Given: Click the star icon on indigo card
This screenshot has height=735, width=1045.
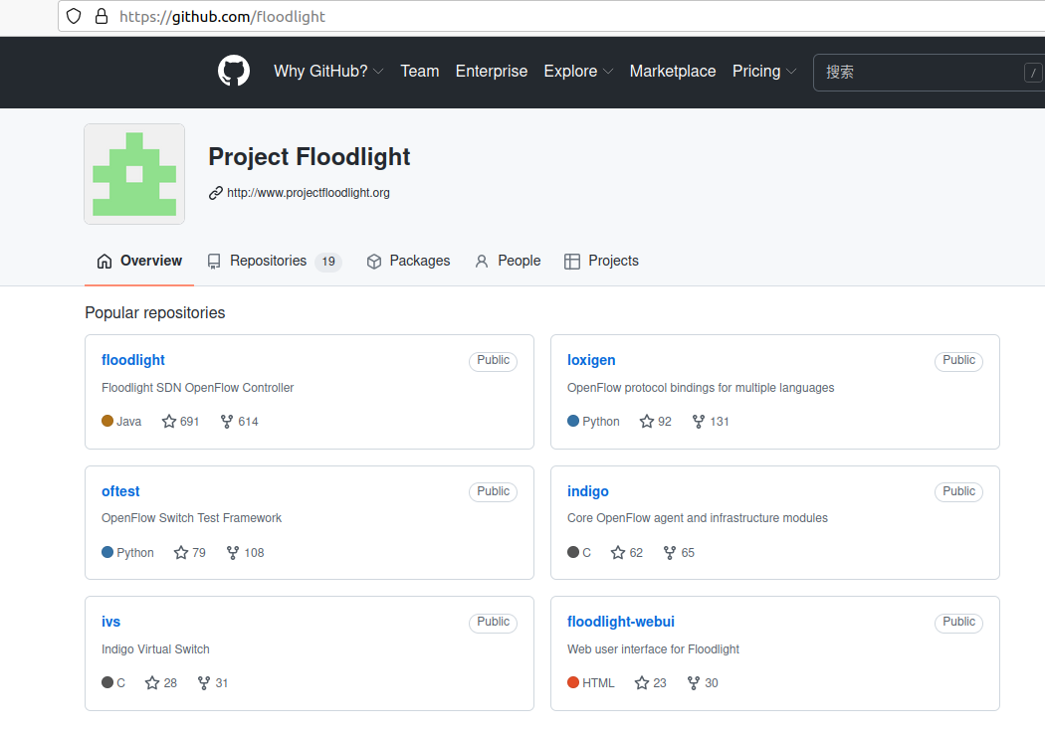Looking at the screenshot, I should point(618,553).
